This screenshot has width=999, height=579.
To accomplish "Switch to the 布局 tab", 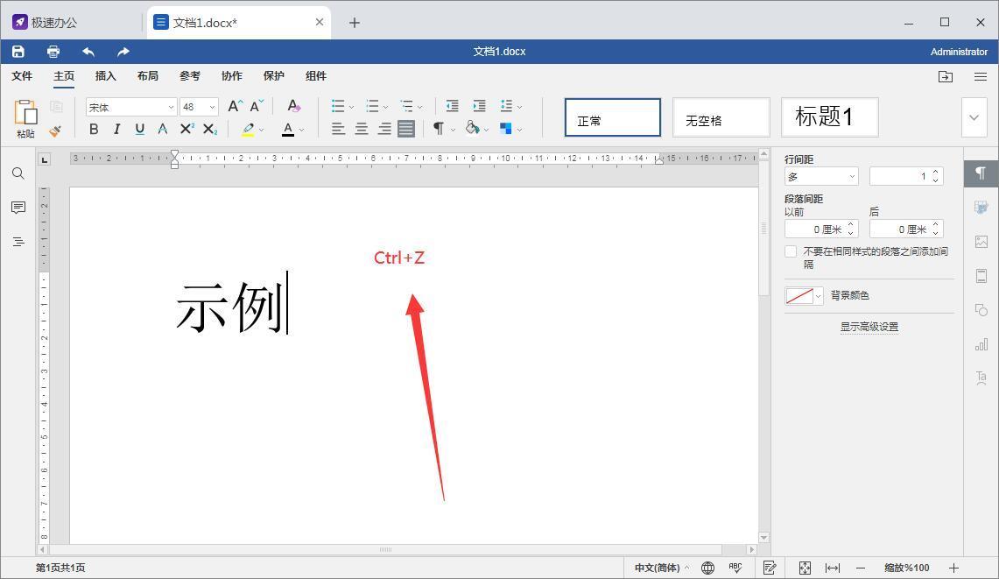I will [148, 76].
